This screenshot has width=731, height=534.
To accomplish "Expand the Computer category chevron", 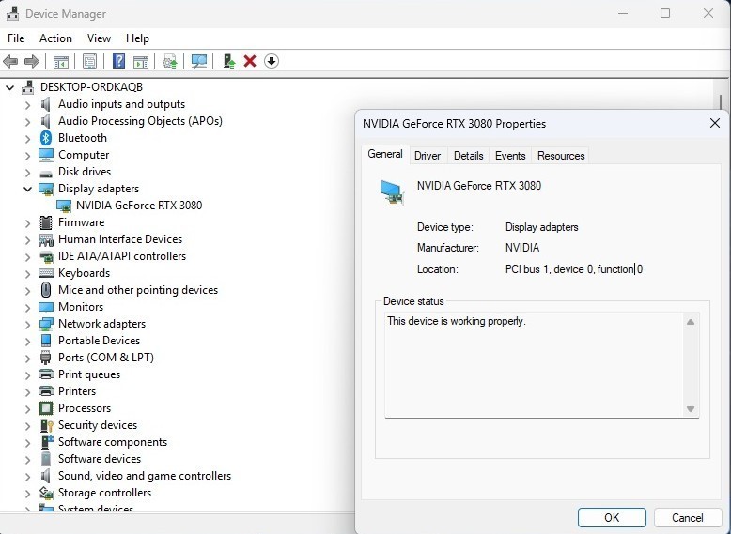I will coord(28,156).
